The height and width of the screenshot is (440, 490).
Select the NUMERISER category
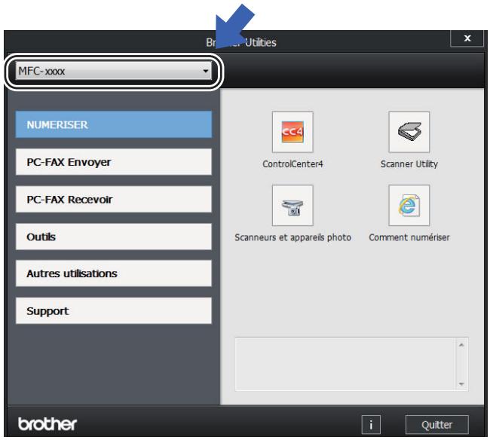pos(114,124)
